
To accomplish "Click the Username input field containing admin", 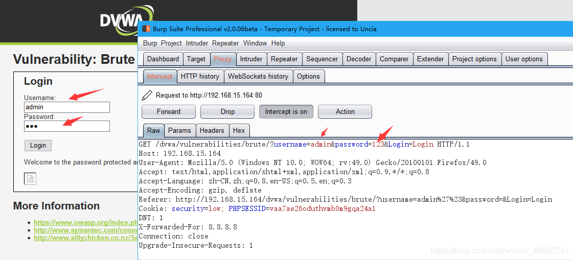I will tap(67, 107).
